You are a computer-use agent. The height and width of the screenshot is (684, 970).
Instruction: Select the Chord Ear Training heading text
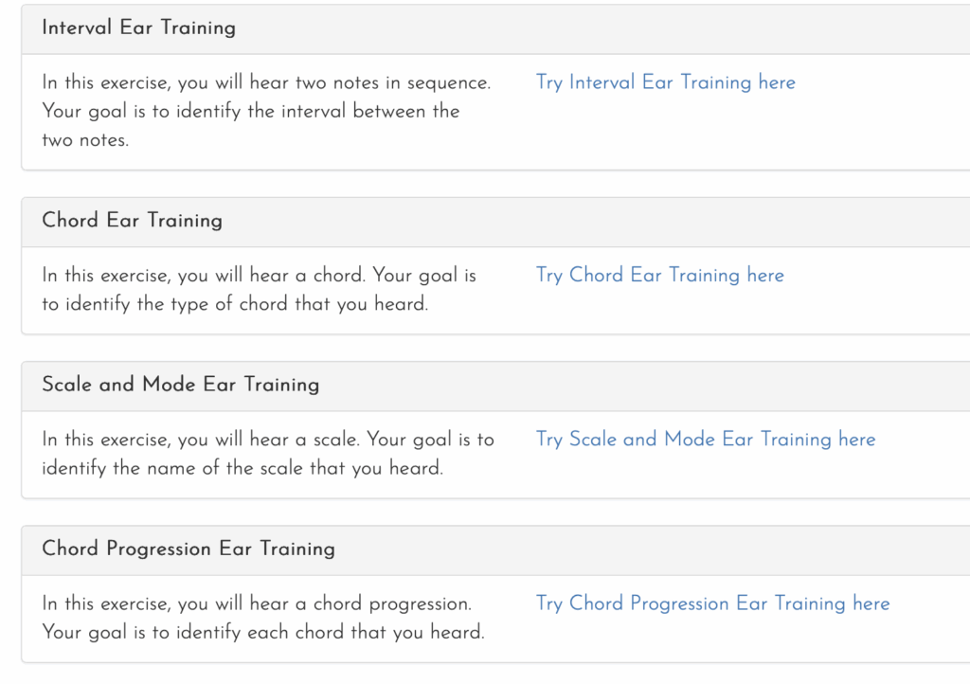(132, 220)
